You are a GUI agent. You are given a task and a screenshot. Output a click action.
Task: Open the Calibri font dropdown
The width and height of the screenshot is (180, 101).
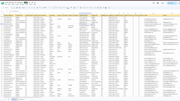click(46, 8)
